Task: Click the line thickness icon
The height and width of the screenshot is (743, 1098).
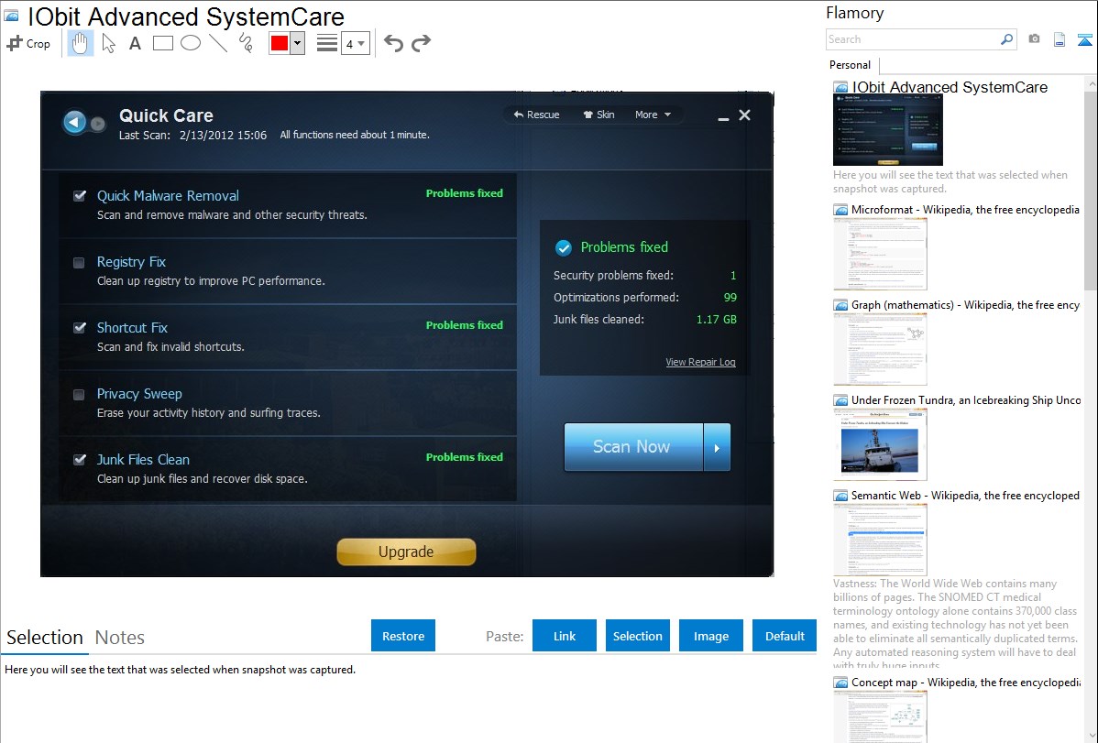Action: point(327,43)
